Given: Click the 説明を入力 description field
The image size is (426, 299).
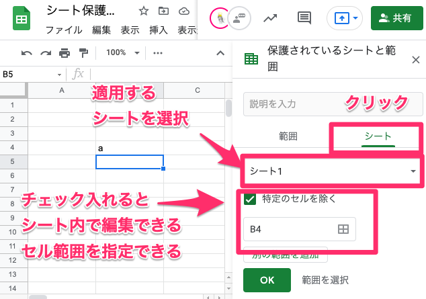Looking at the screenshot, I should (x=289, y=104).
